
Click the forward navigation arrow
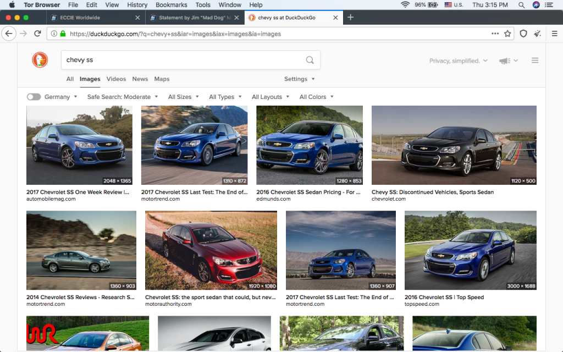coord(23,34)
